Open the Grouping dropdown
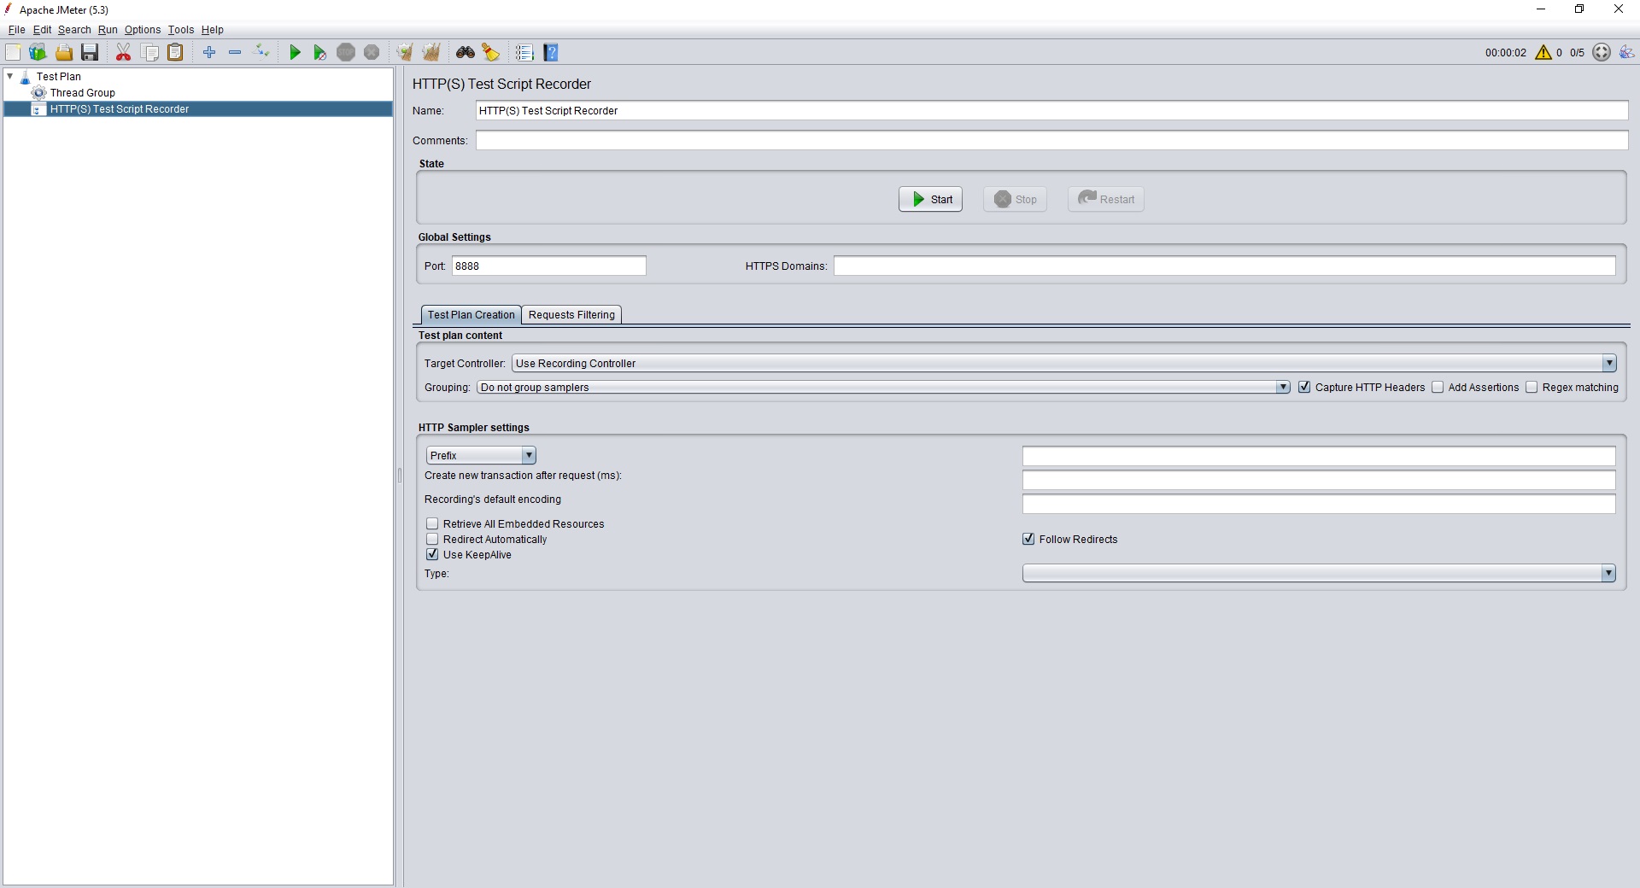The width and height of the screenshot is (1640, 888). pyautogui.click(x=883, y=388)
